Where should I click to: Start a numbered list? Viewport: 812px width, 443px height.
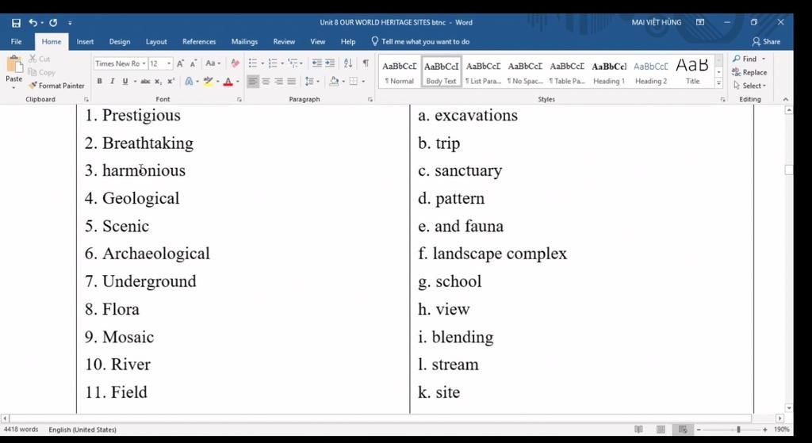pyautogui.click(x=273, y=63)
